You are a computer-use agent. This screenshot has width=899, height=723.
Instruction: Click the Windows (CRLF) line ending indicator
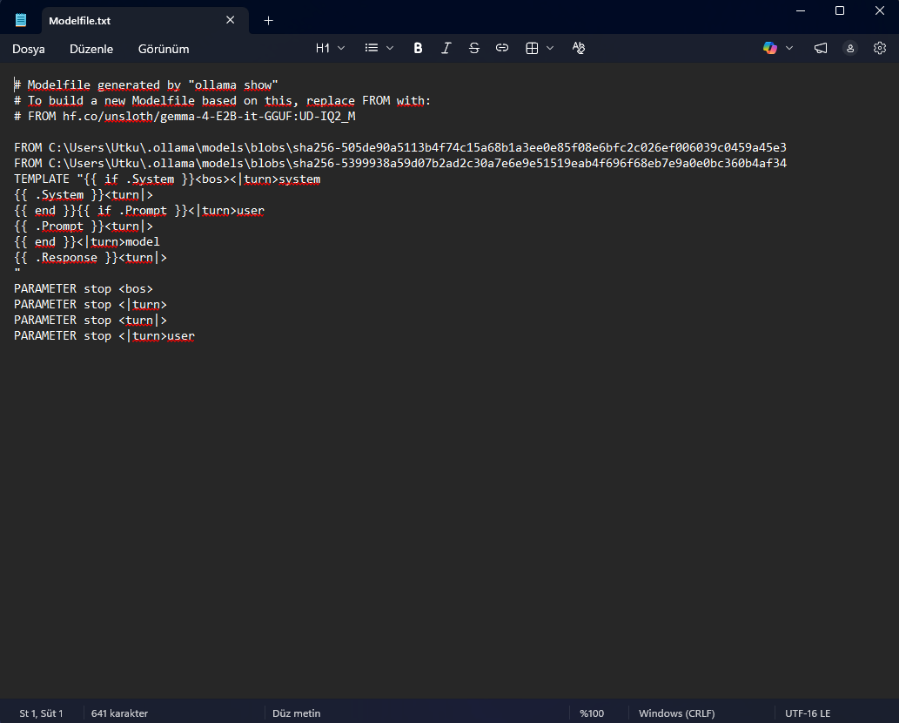click(x=676, y=713)
